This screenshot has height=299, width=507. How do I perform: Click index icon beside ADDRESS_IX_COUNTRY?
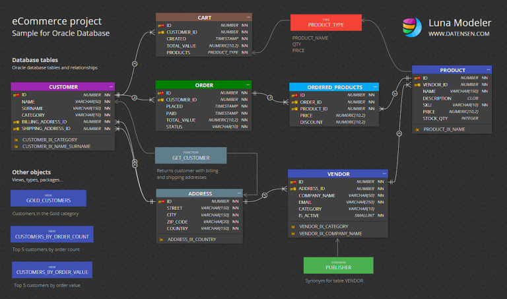161,240
